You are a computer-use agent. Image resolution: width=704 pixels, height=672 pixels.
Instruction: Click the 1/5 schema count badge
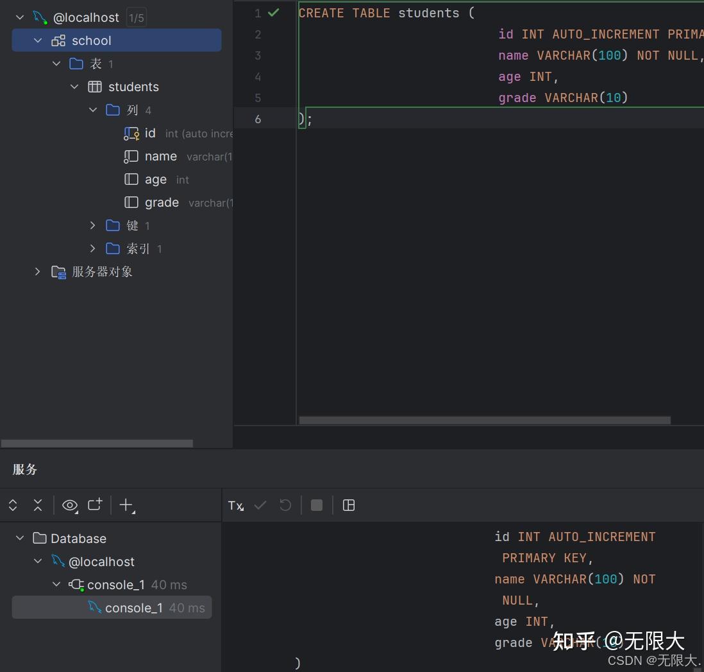point(137,17)
